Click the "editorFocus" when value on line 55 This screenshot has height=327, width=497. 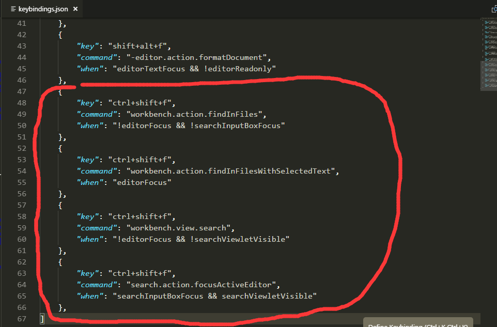[142, 182]
